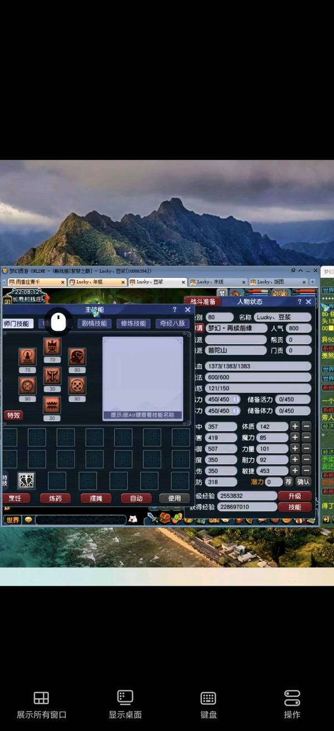Click the 确认 confirm button
The image size is (334, 731).
(303, 482)
